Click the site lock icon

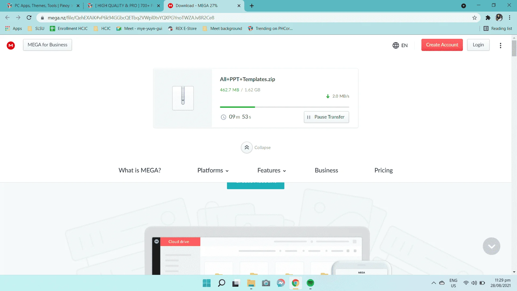42,18
